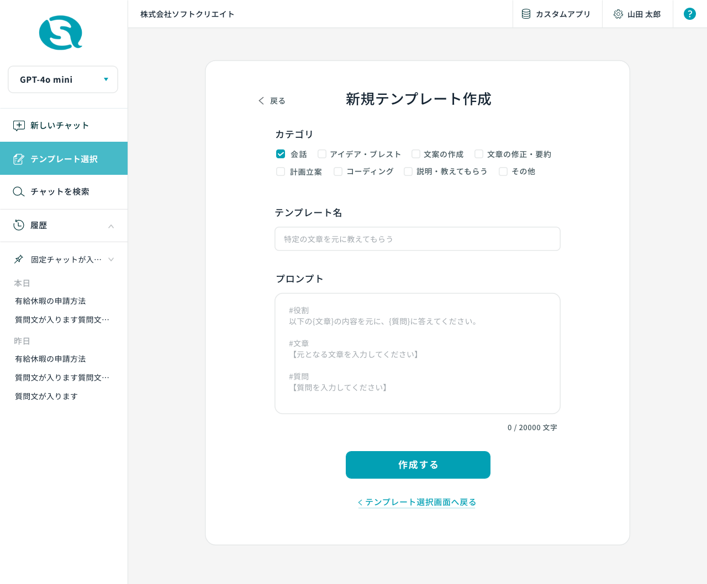This screenshot has height=584, width=707.
Task: Open settings via the gear icon
Action: [x=618, y=14]
